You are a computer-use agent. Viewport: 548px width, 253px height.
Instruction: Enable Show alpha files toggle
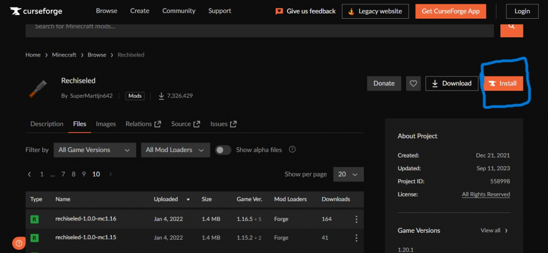(x=223, y=150)
